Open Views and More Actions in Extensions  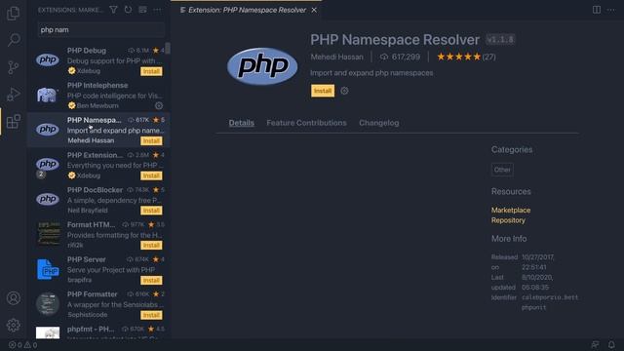point(157,10)
